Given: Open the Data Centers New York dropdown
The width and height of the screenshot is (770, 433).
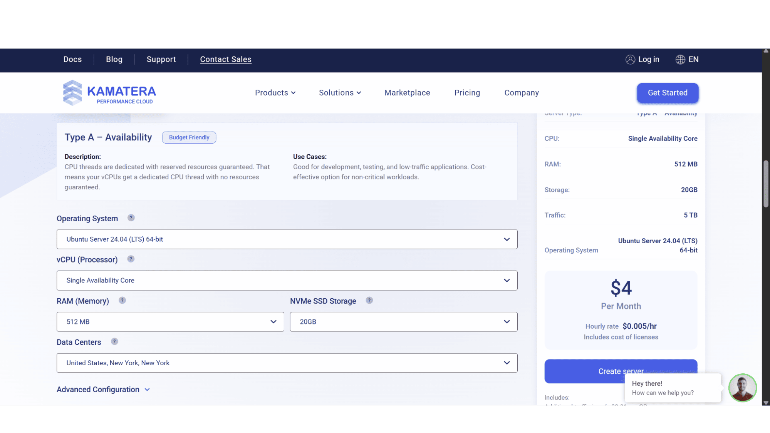Looking at the screenshot, I should pos(287,363).
